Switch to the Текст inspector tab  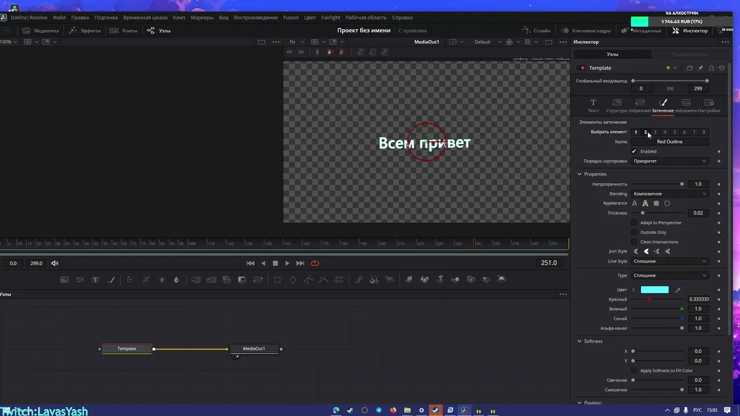(x=593, y=106)
